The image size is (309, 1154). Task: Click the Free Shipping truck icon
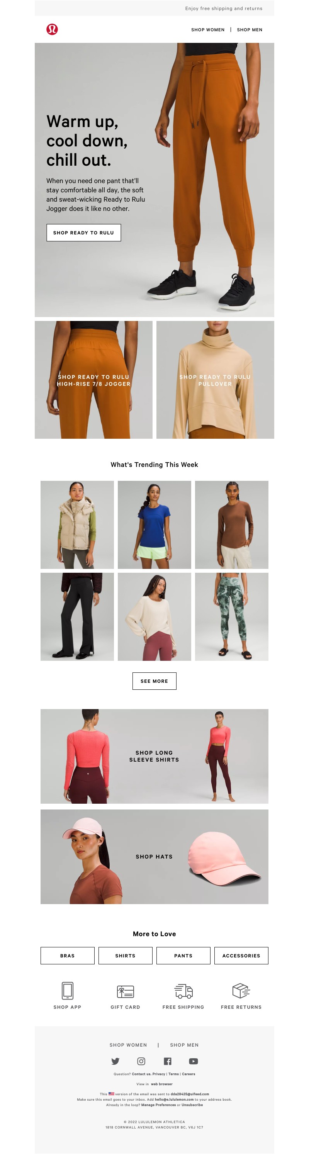pyautogui.click(x=183, y=991)
